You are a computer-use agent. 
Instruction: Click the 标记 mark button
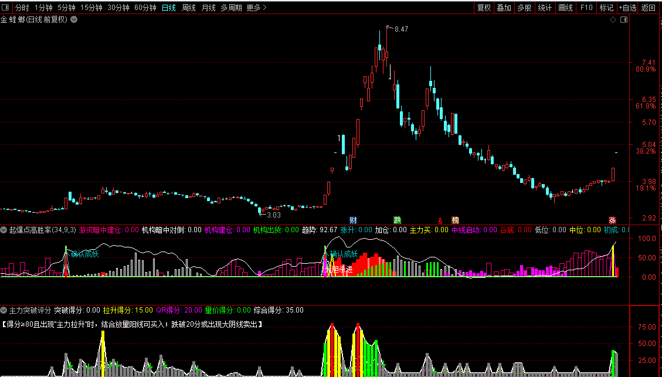[x=607, y=8]
